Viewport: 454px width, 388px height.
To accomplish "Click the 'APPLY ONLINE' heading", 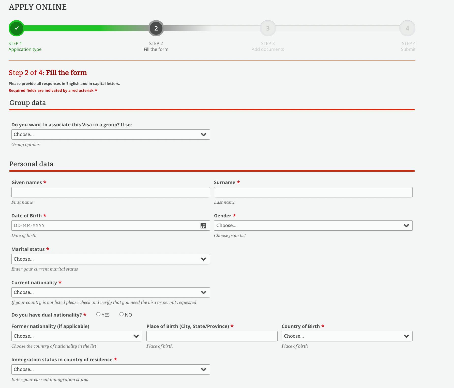I will click(38, 7).
